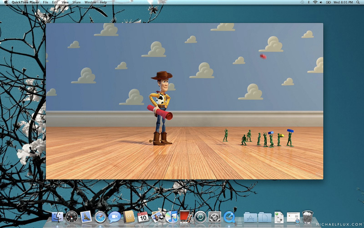Open Spotlight search magnifier
Screen dimensions: 364x228
(x=358, y=2)
